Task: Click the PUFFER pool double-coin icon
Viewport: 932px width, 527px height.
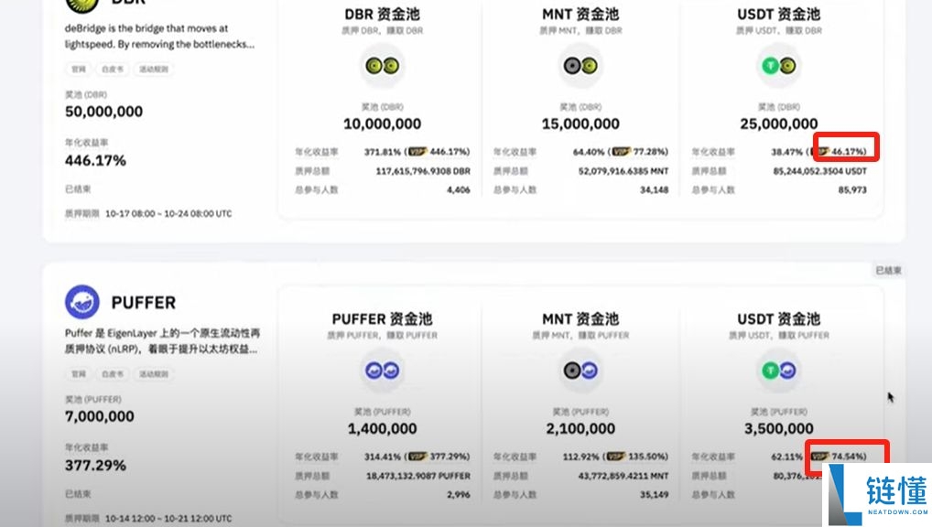Action: (x=382, y=371)
